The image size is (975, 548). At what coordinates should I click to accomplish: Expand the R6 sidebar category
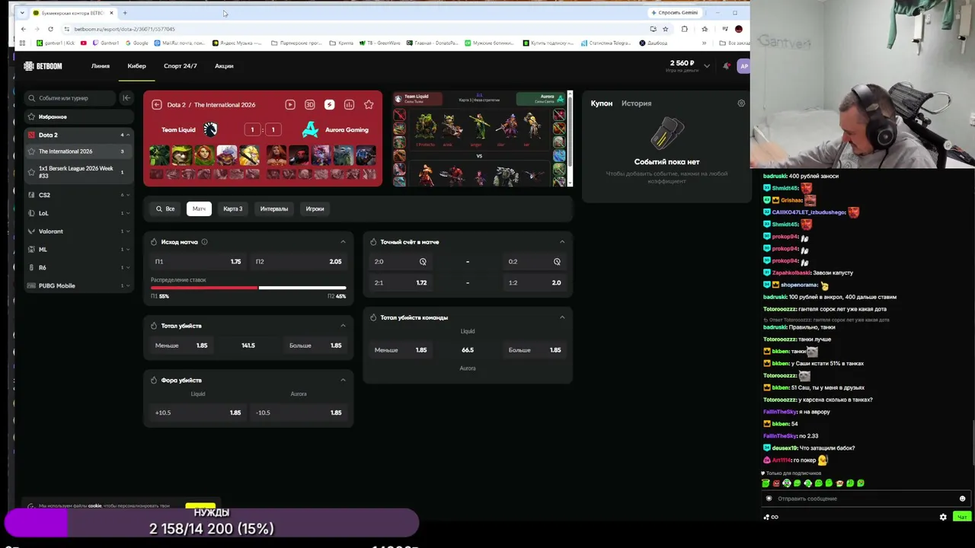[x=128, y=267]
